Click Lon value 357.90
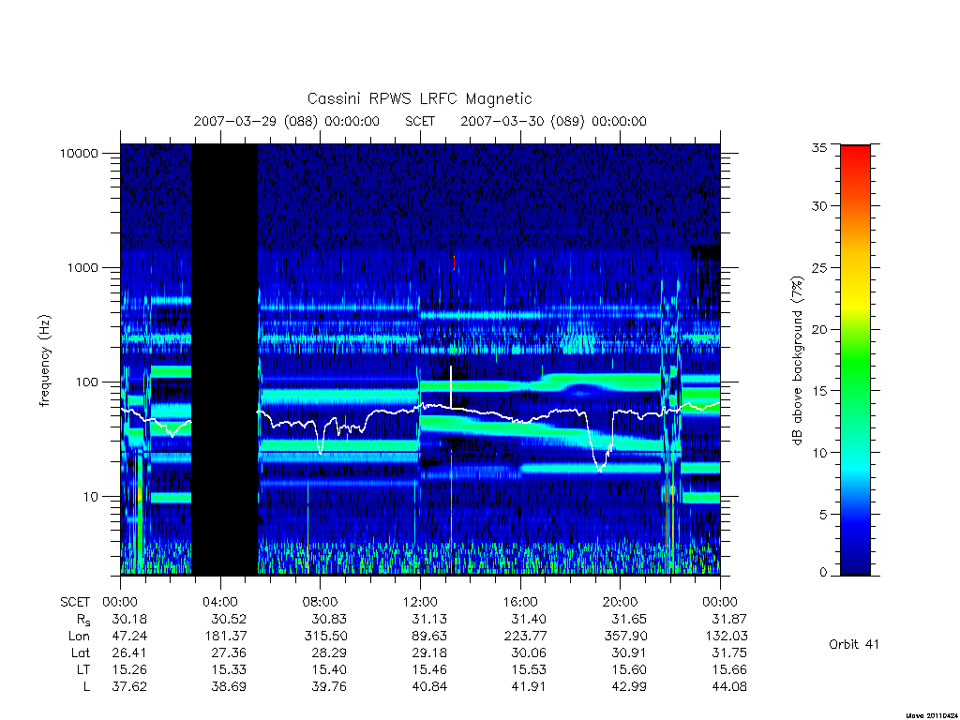Image resolution: width=960 pixels, height=720 pixels. pyautogui.click(x=625, y=637)
